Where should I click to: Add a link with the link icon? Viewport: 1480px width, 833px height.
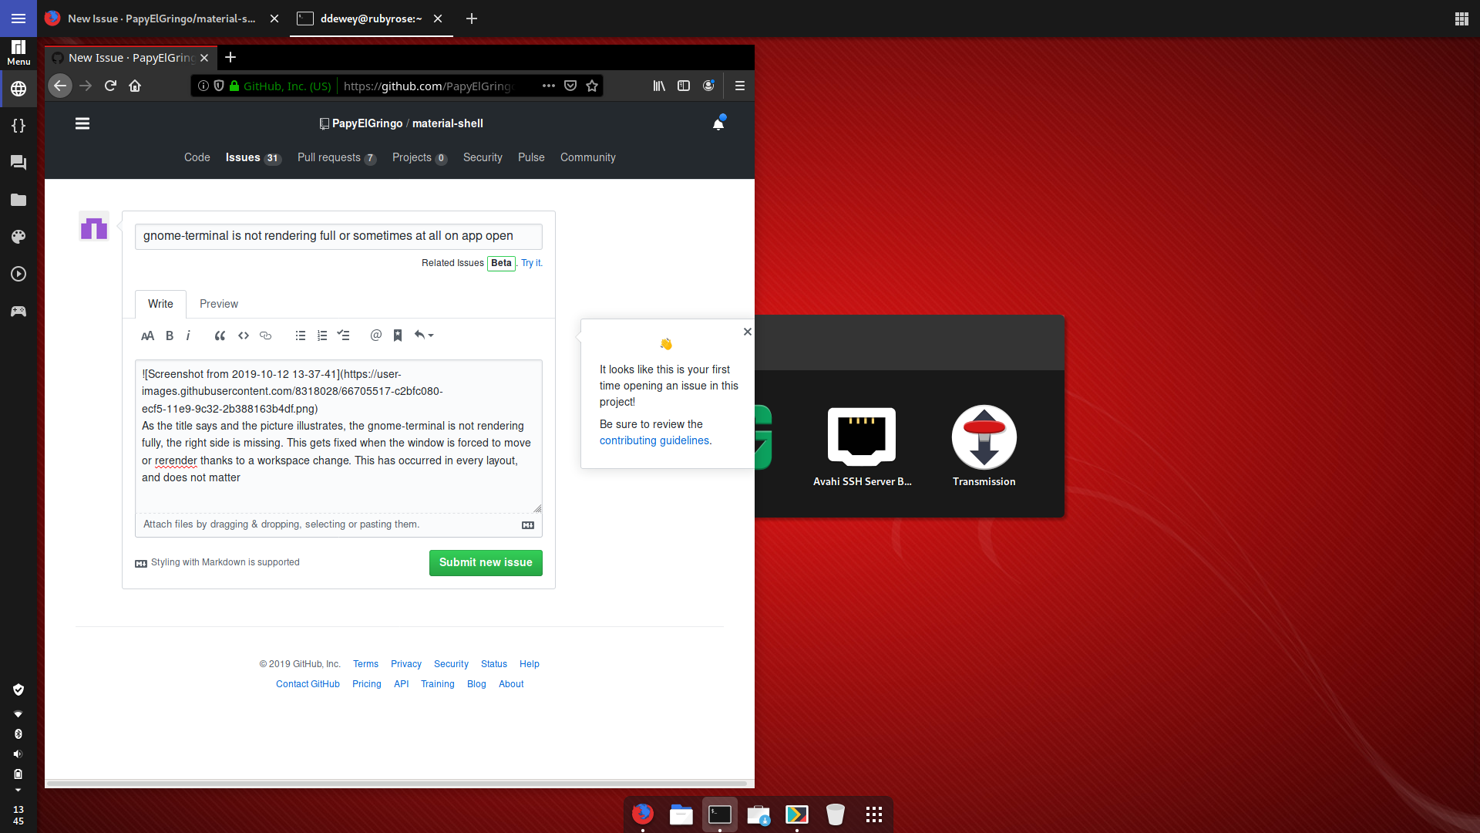point(266,336)
